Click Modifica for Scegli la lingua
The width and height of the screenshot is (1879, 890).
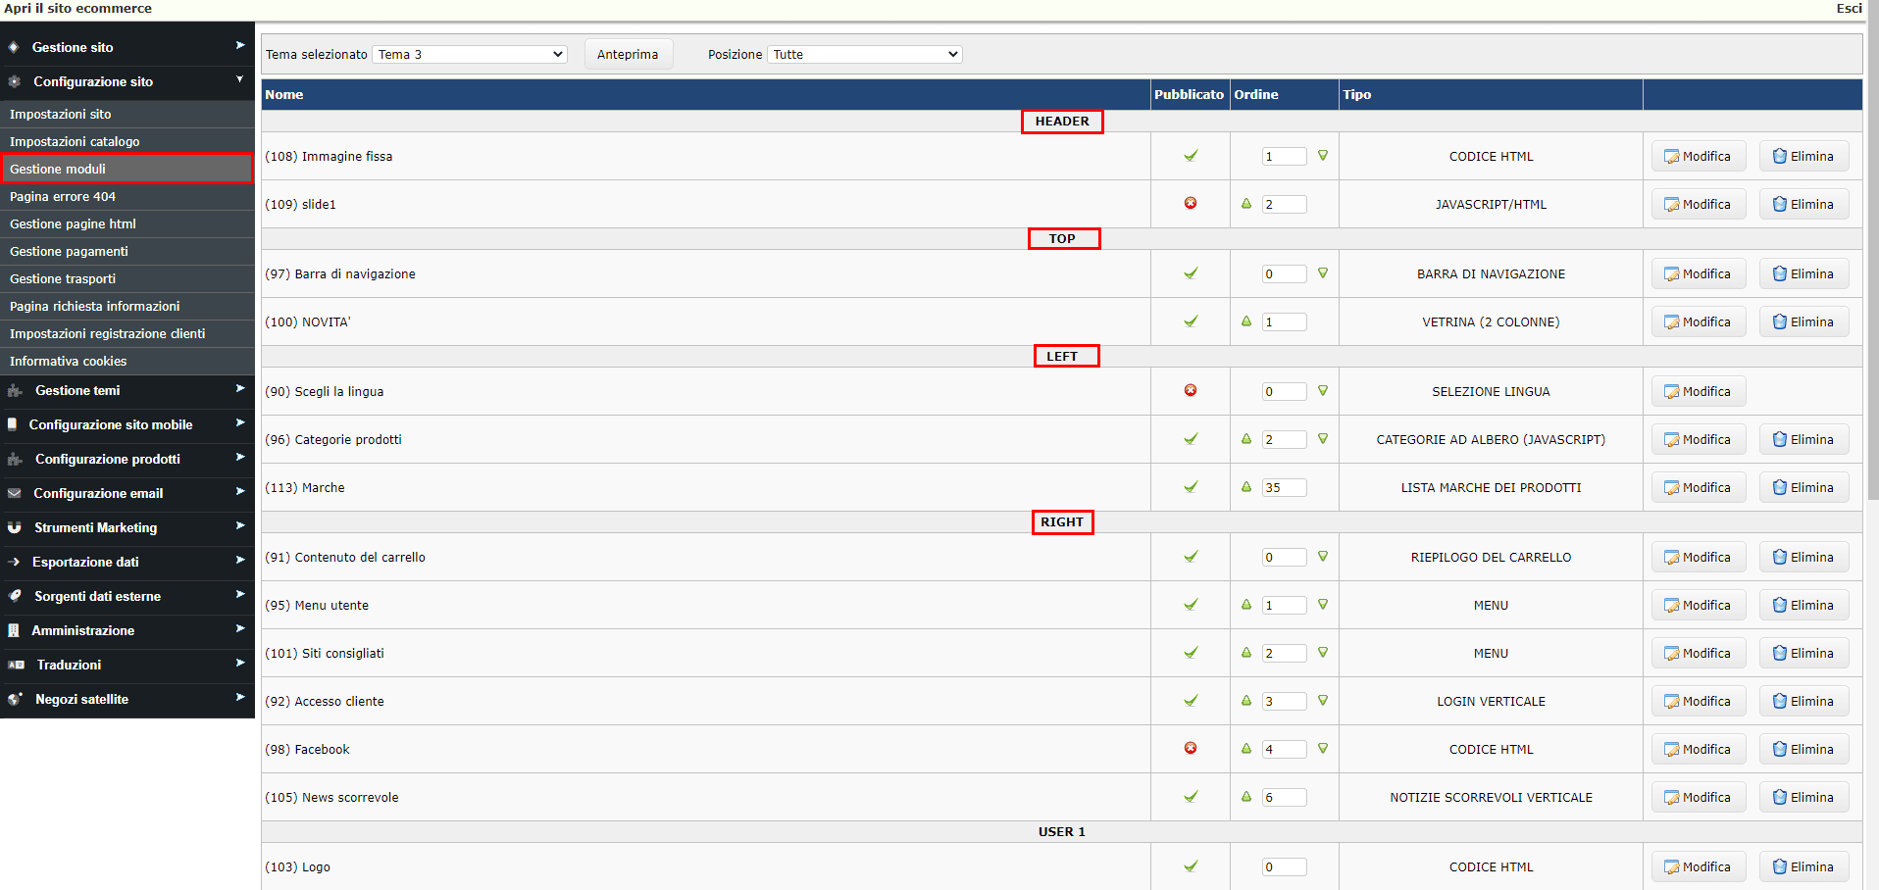[1699, 391]
